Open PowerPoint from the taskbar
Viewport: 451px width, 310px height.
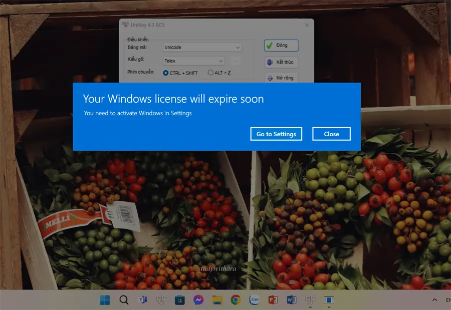pos(273,300)
